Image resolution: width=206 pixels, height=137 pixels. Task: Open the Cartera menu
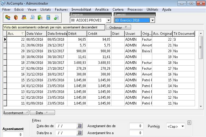pyautogui.click(x=118, y=10)
